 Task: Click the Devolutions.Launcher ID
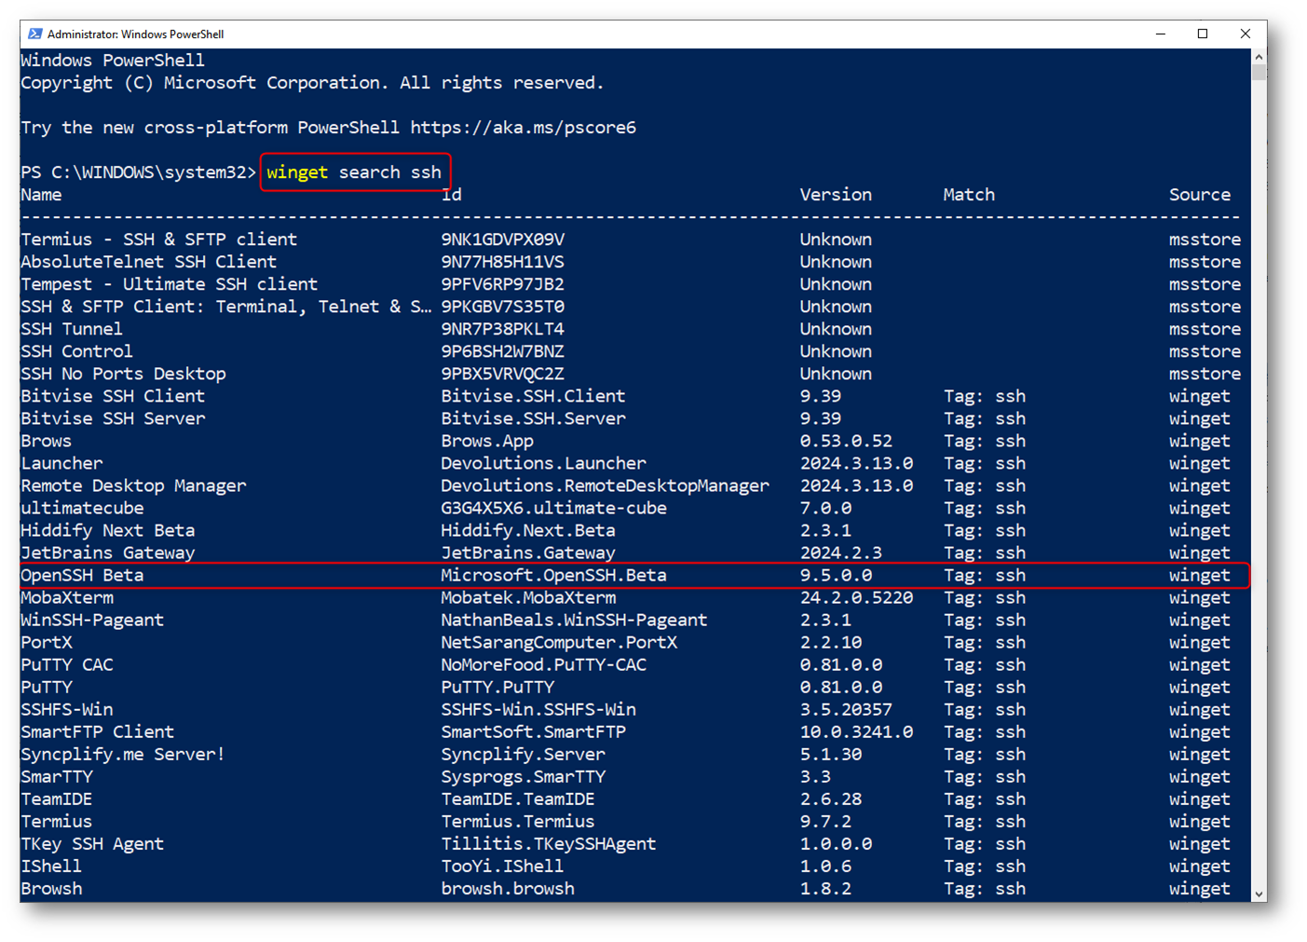(x=543, y=463)
